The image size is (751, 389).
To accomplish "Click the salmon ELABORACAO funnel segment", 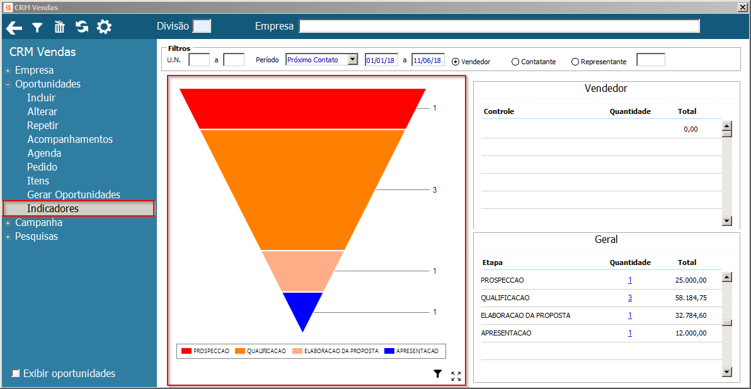I will point(302,271).
